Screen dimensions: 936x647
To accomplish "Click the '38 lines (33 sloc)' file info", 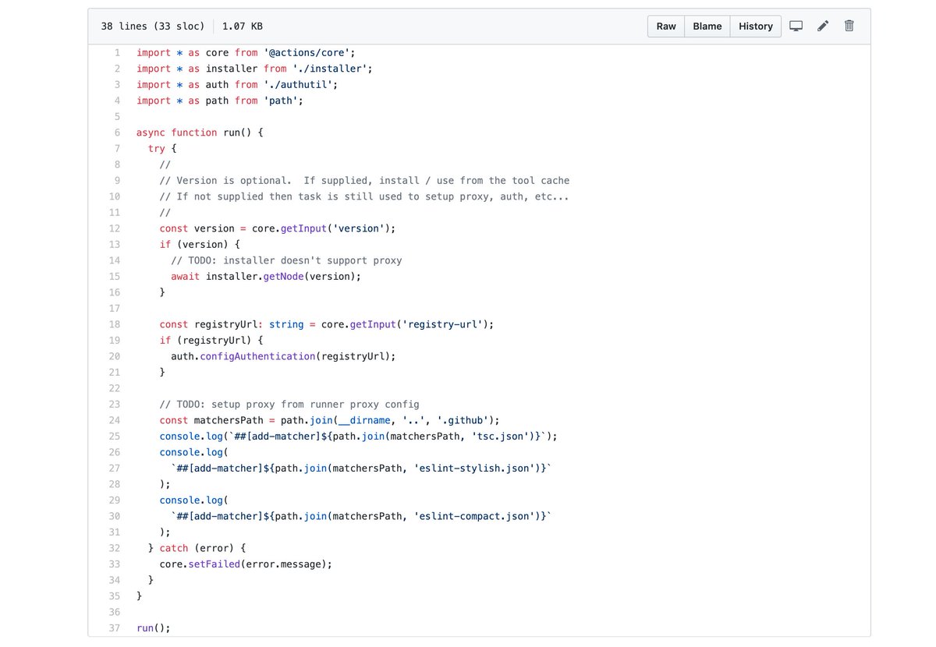I will point(153,26).
